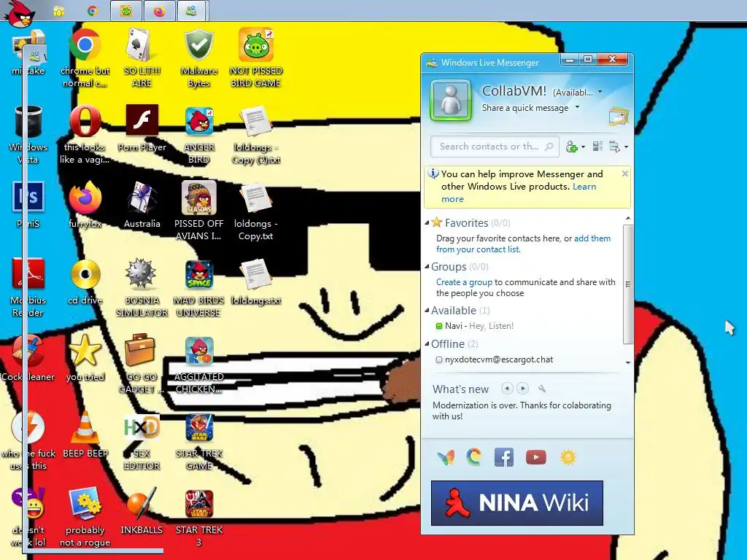Open the show menu icon in Messenger
This screenshot has width=747, height=560.
[x=614, y=147]
